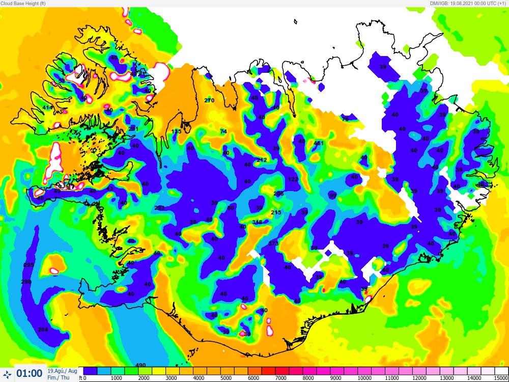Click the '76' cloud base value
Viewport: 509px width, 382px height.
pos(345,120)
